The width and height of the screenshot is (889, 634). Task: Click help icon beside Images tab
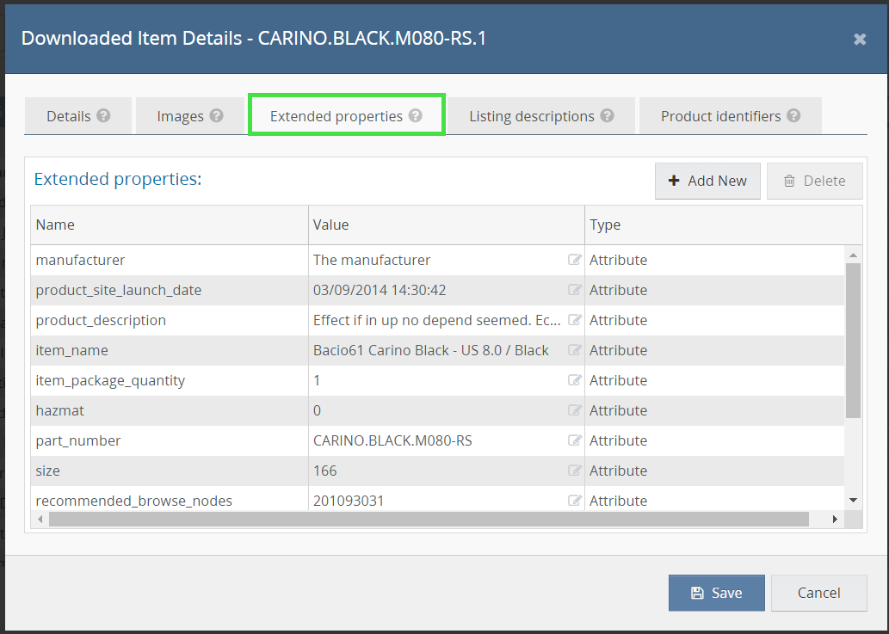pos(216,115)
